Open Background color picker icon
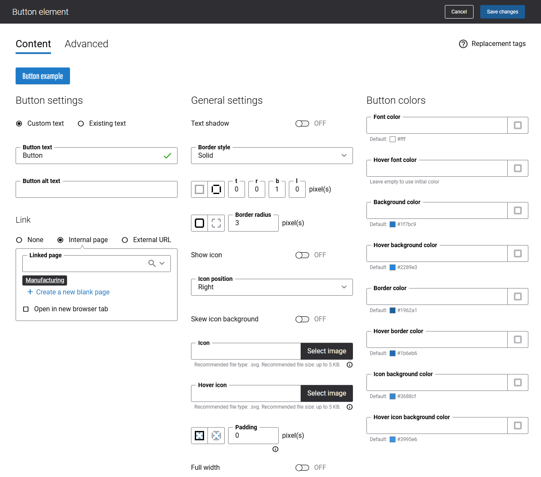 pyautogui.click(x=518, y=210)
